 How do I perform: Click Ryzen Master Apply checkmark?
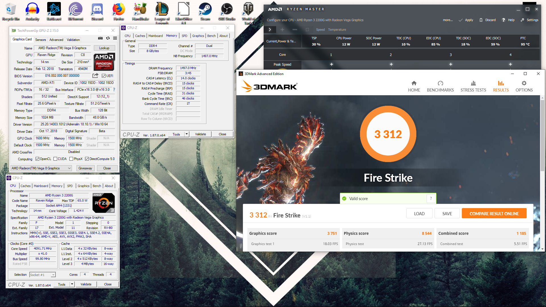[x=461, y=20]
